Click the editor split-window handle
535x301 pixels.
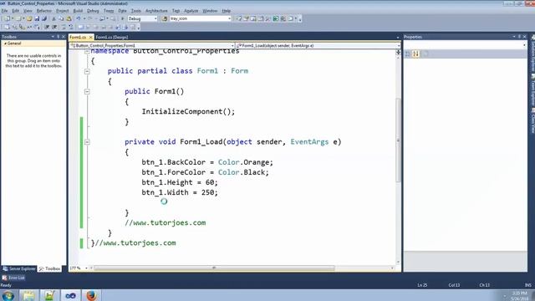point(398,53)
